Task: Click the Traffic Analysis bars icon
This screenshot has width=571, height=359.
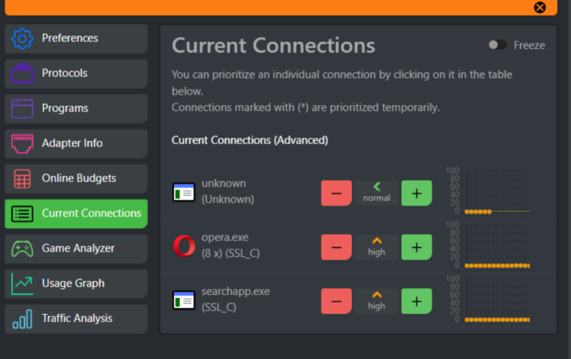Action: pyautogui.click(x=23, y=318)
